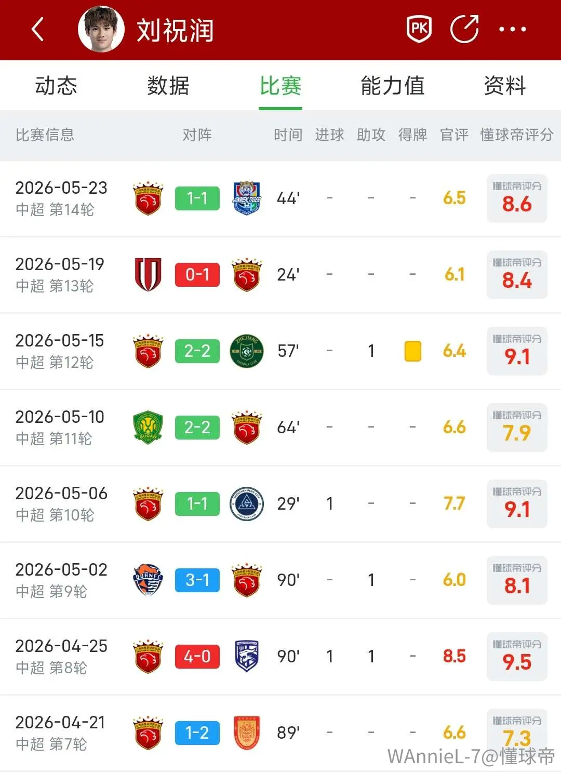Open the three-dot more options menu
Image resolution: width=561 pixels, height=772 pixels.
click(512, 30)
